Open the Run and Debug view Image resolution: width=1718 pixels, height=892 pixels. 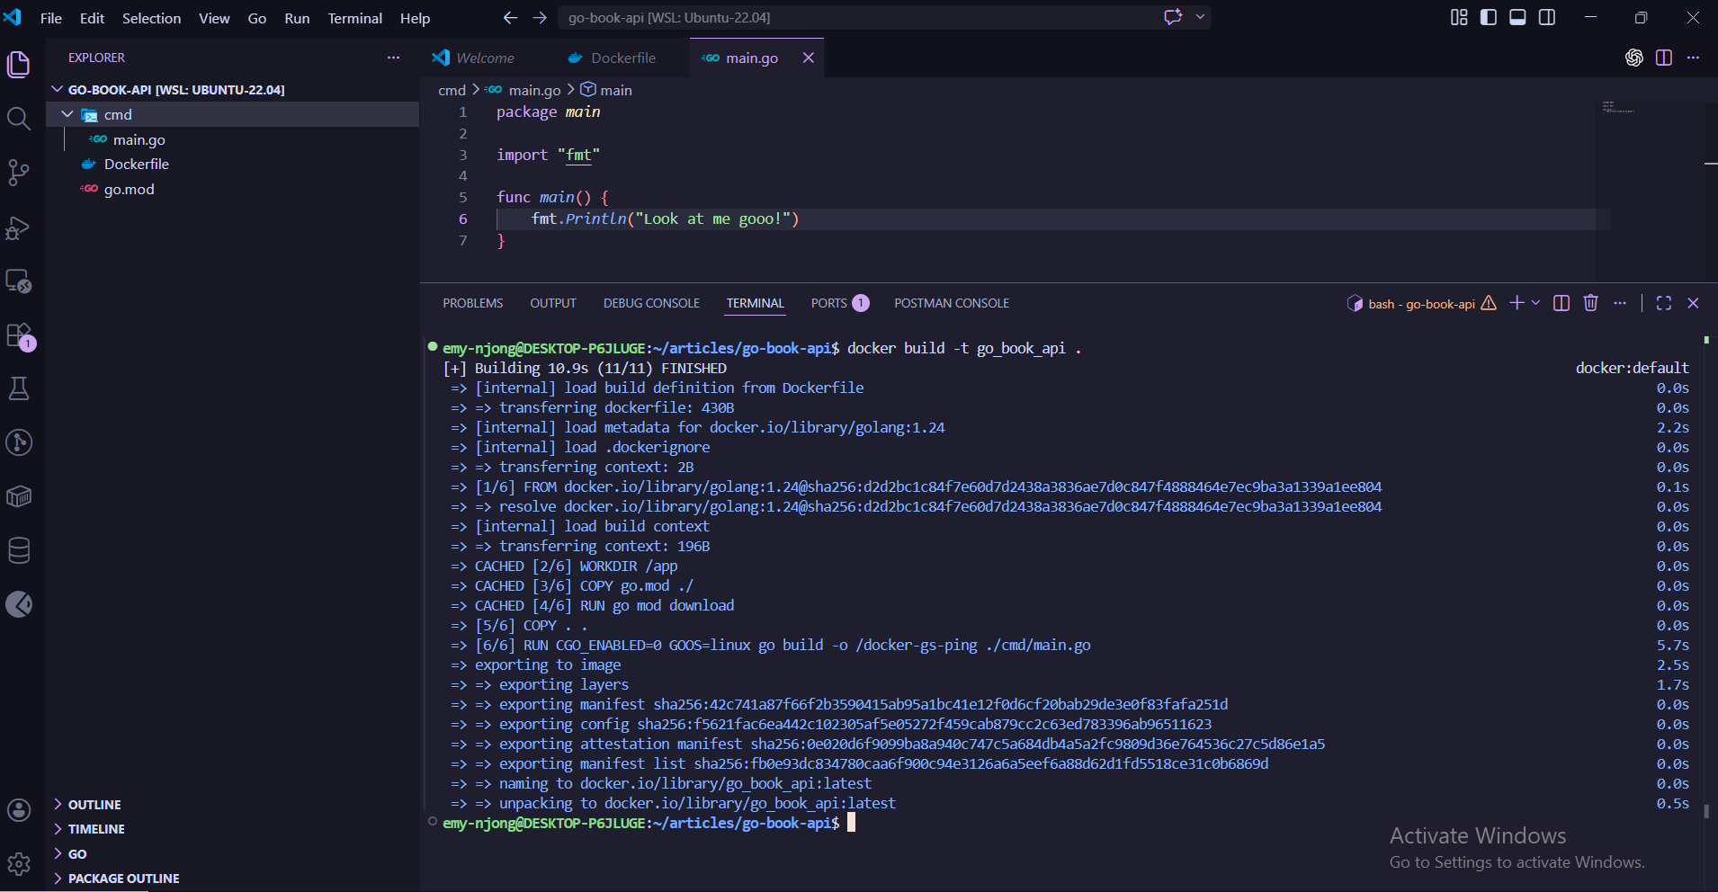pyautogui.click(x=19, y=228)
